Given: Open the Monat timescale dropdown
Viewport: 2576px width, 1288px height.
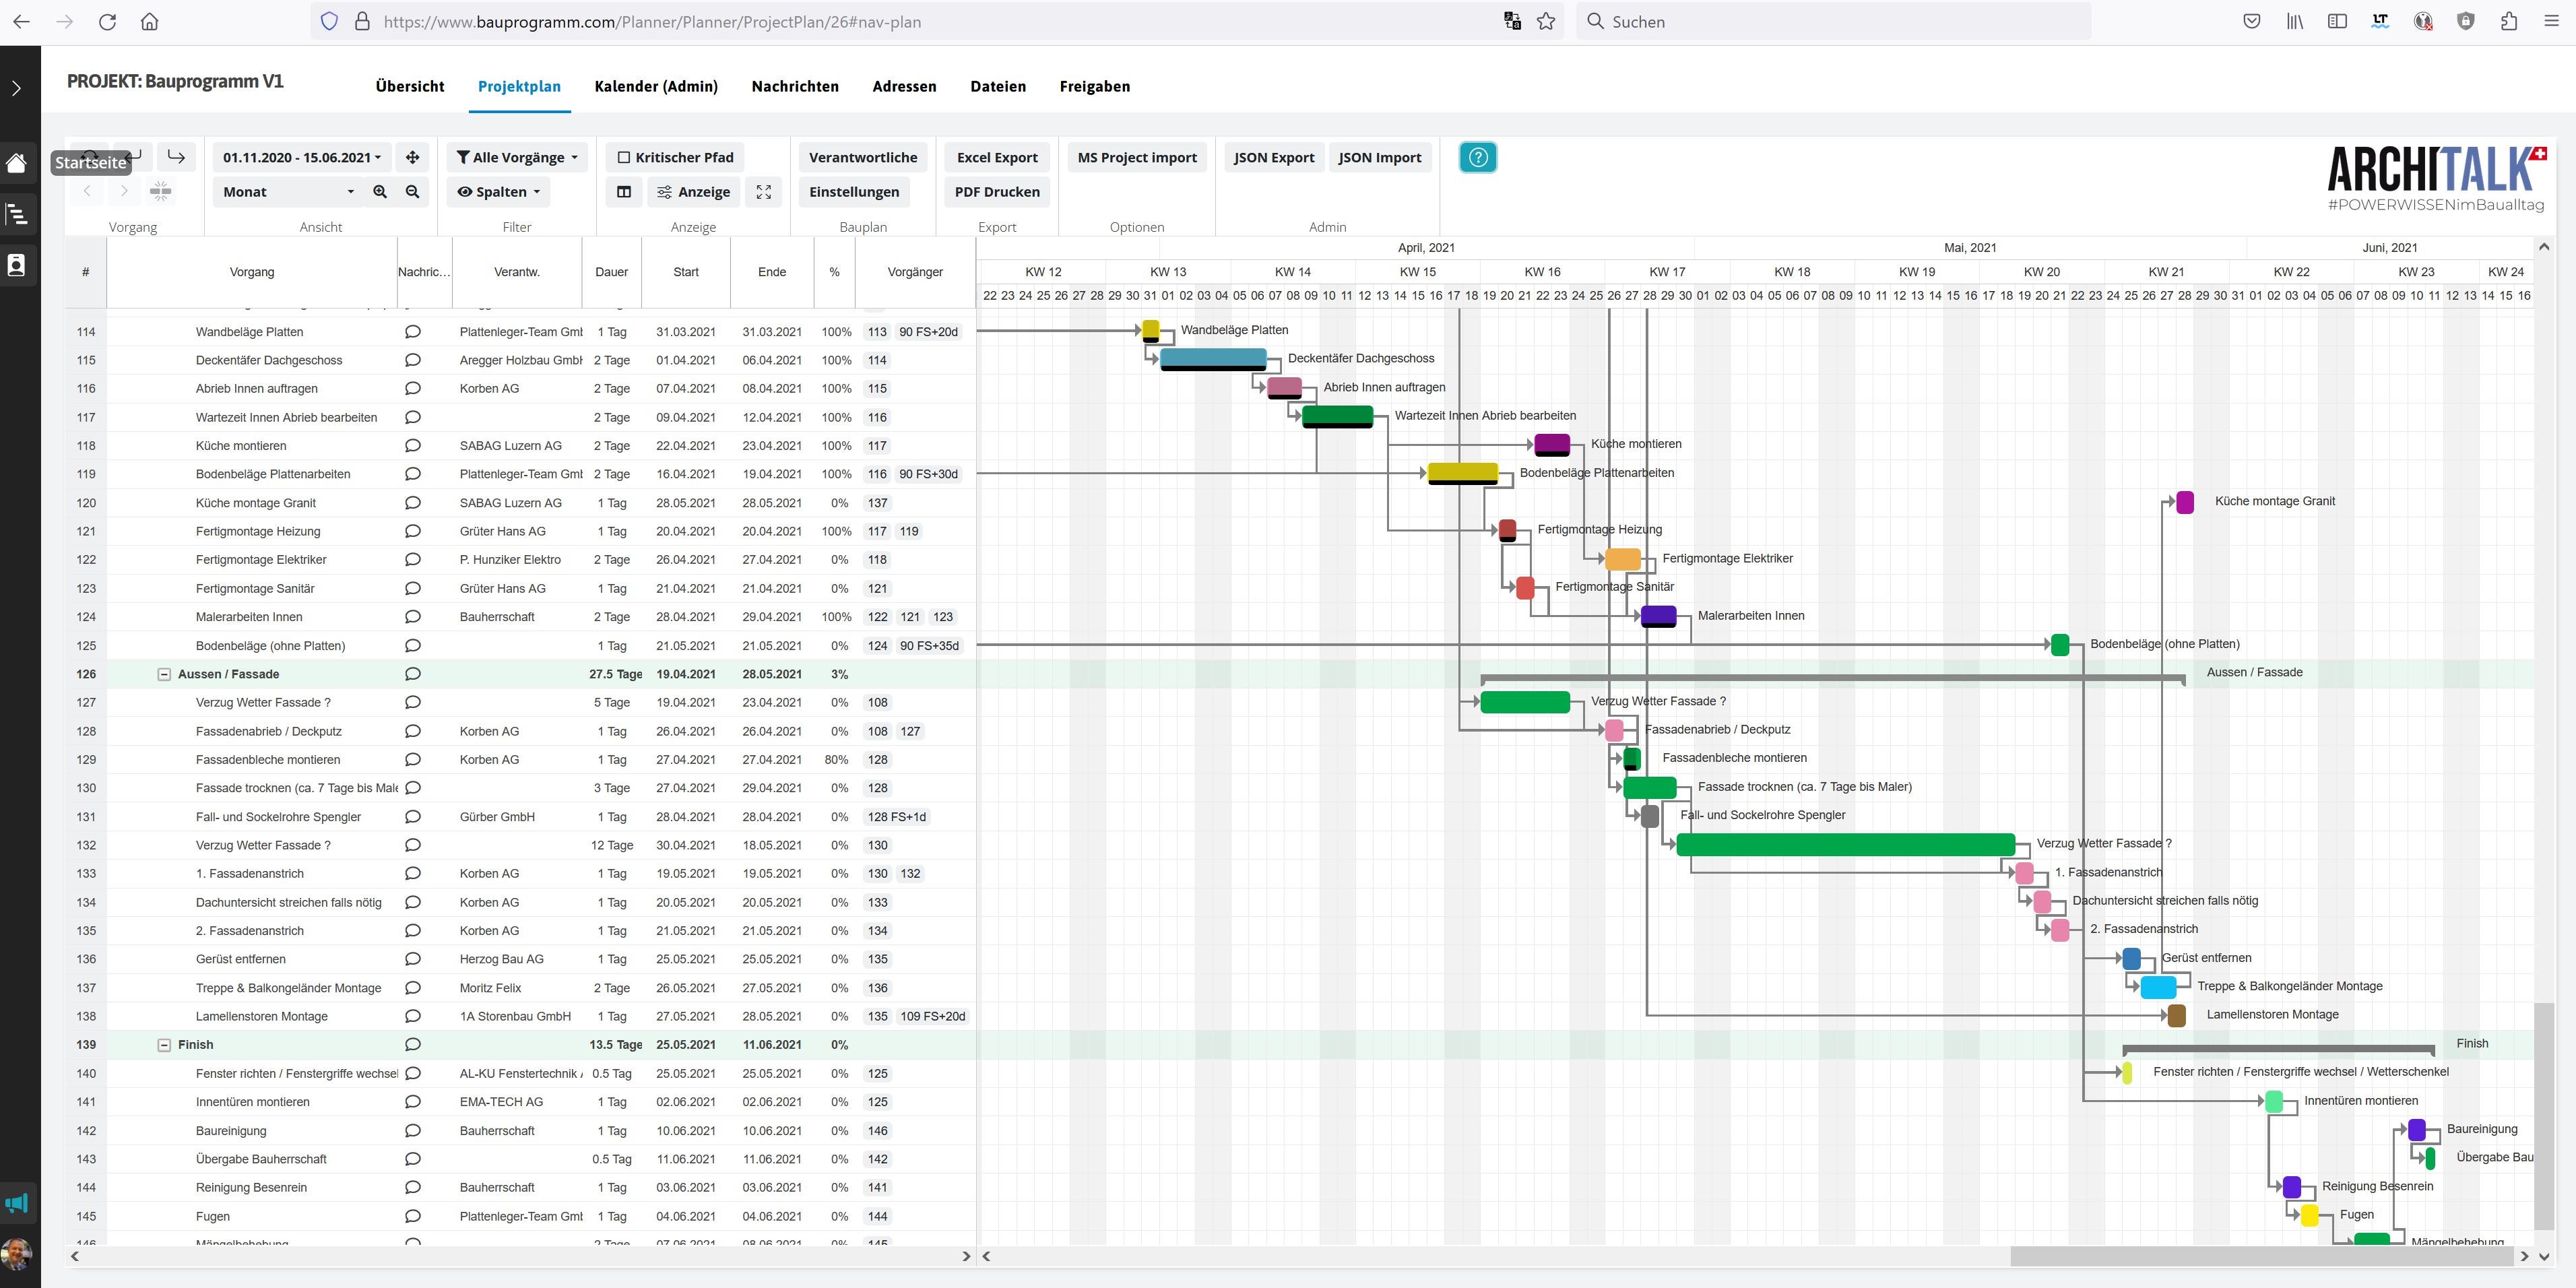Looking at the screenshot, I should pyautogui.click(x=288, y=191).
